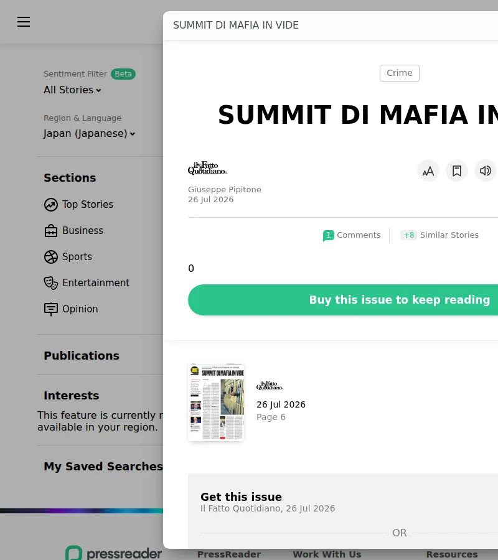498x560 pixels.
Task: View the +8 Similar Stories
Action: [439, 235]
